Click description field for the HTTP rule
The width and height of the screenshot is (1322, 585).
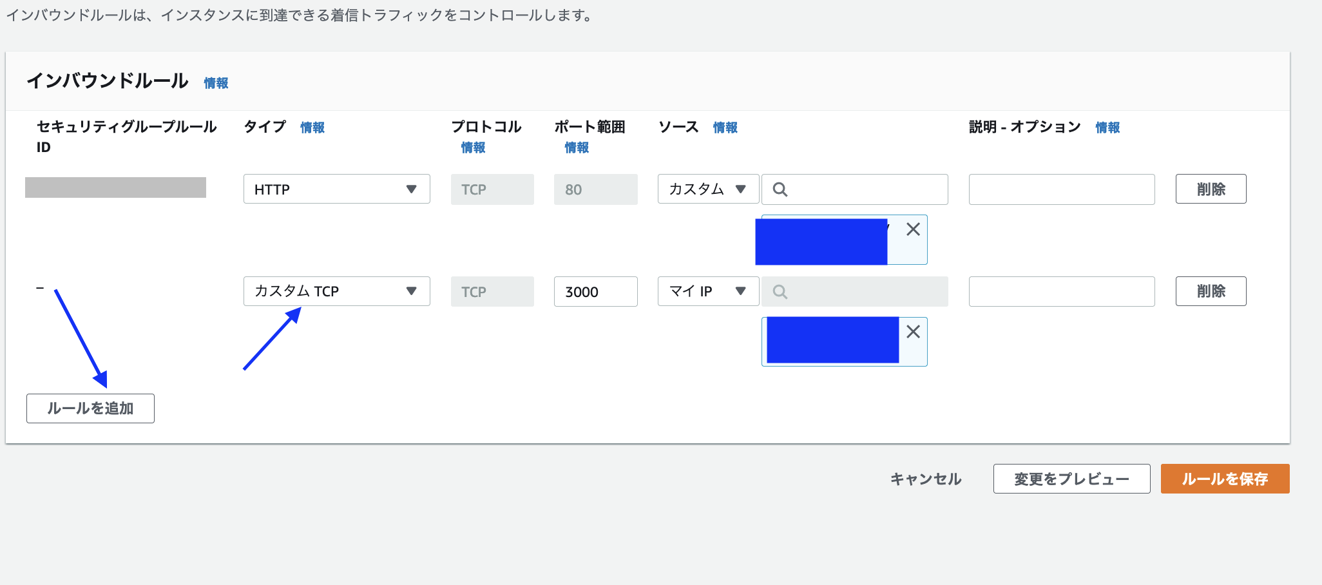tap(1061, 189)
